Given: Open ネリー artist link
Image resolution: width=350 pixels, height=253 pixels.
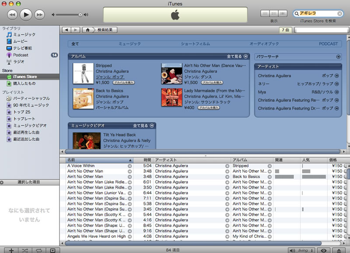Looking at the screenshot, I should 264,84.
